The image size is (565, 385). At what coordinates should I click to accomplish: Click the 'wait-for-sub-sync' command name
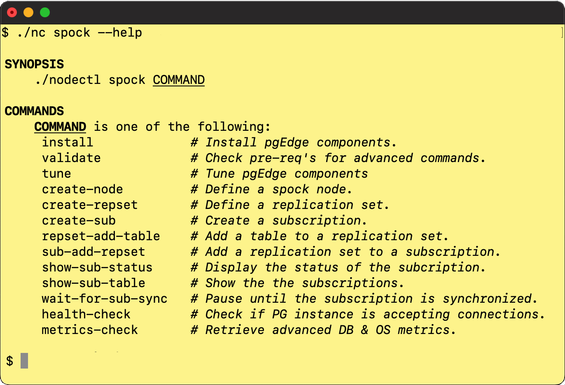pos(105,299)
